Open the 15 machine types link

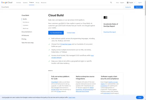pos(66,44)
